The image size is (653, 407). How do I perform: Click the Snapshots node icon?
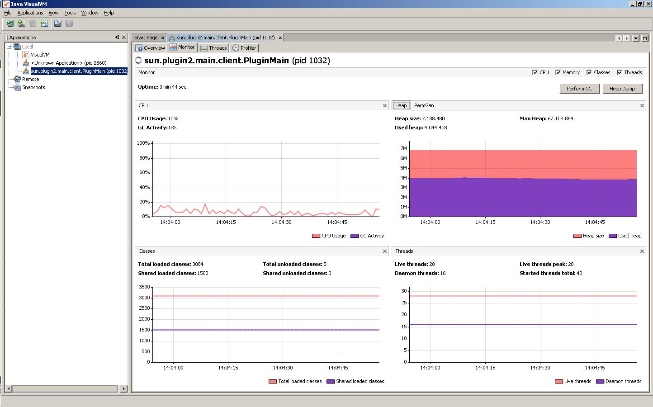pos(17,87)
